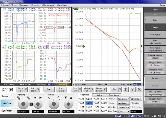Click the horizontal scale knob above 50 ps/div
The image size is (166, 118).
pos(23,104)
